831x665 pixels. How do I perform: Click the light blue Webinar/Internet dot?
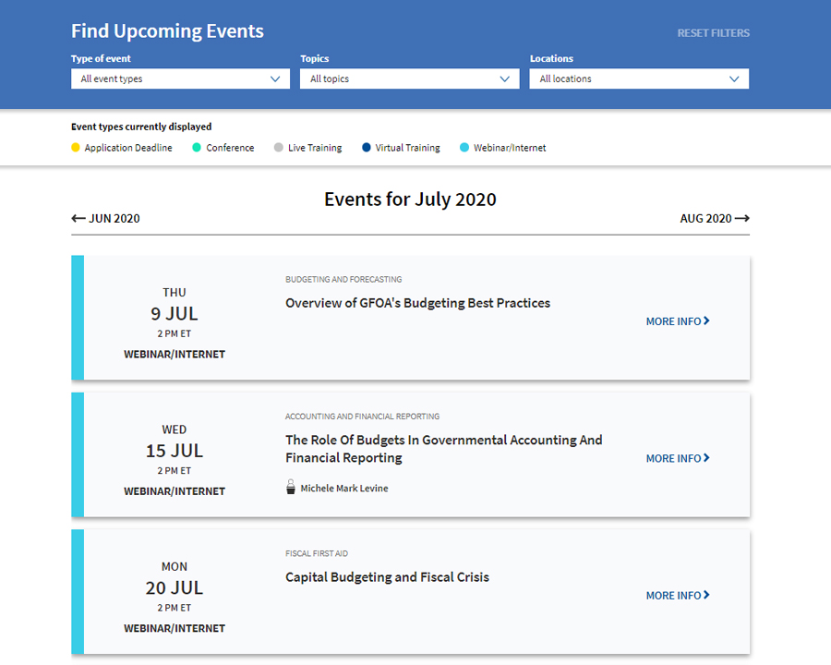464,148
